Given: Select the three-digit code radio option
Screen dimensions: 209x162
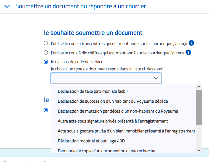Looking at the screenshot, I should click(x=46, y=43).
